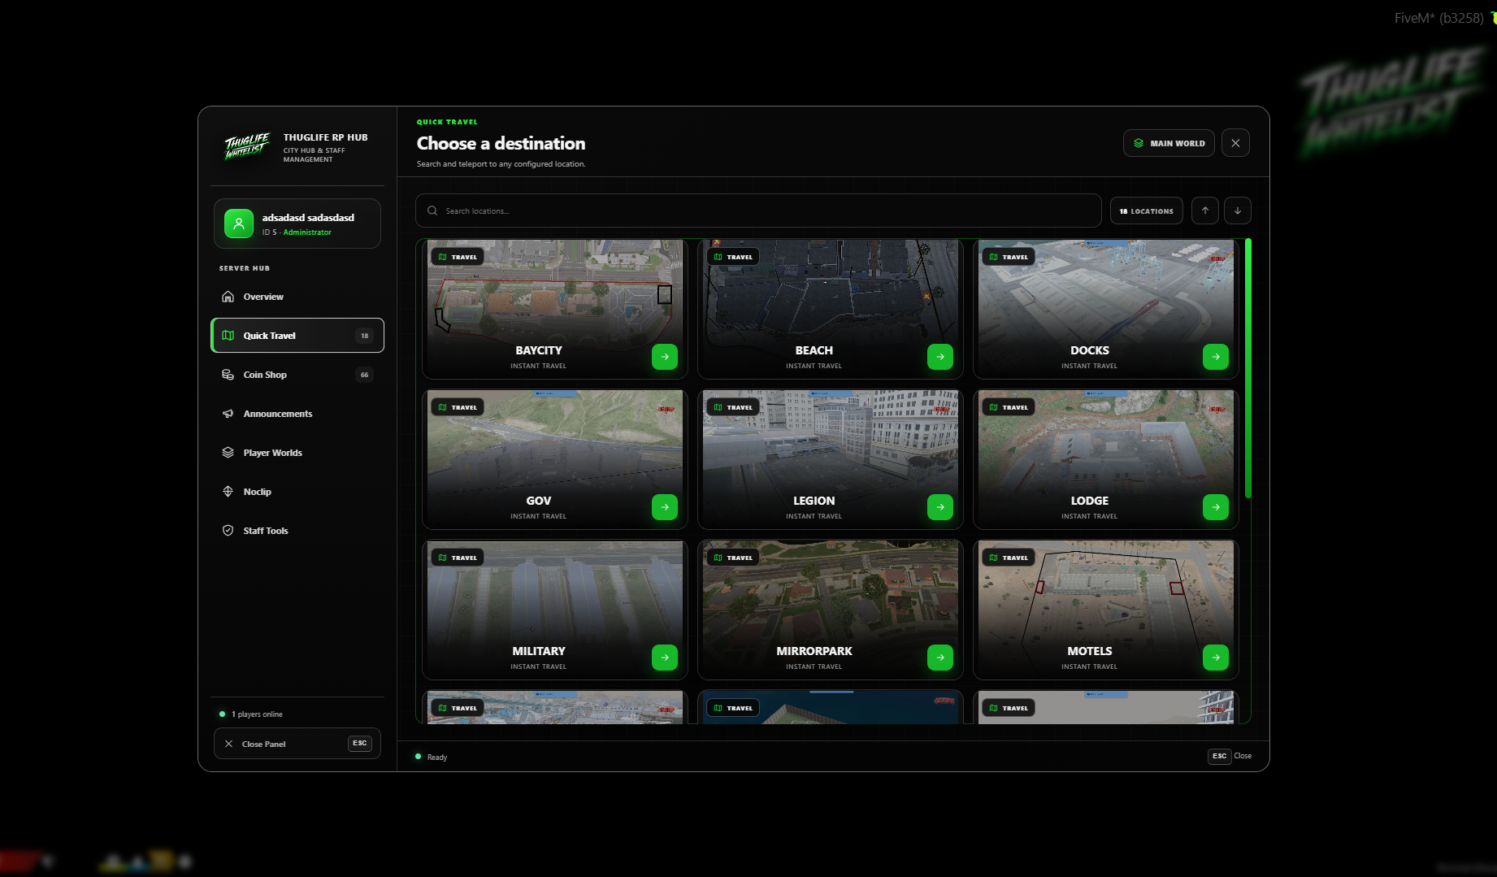Teleport to Mirrorpark with green arrow
This screenshot has height=877, width=1497.
pyautogui.click(x=939, y=658)
